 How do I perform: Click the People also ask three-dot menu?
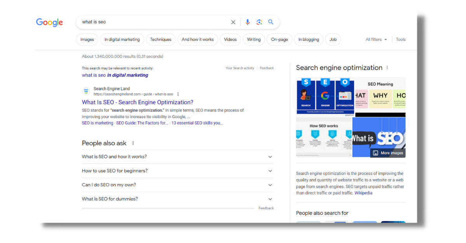(x=133, y=143)
